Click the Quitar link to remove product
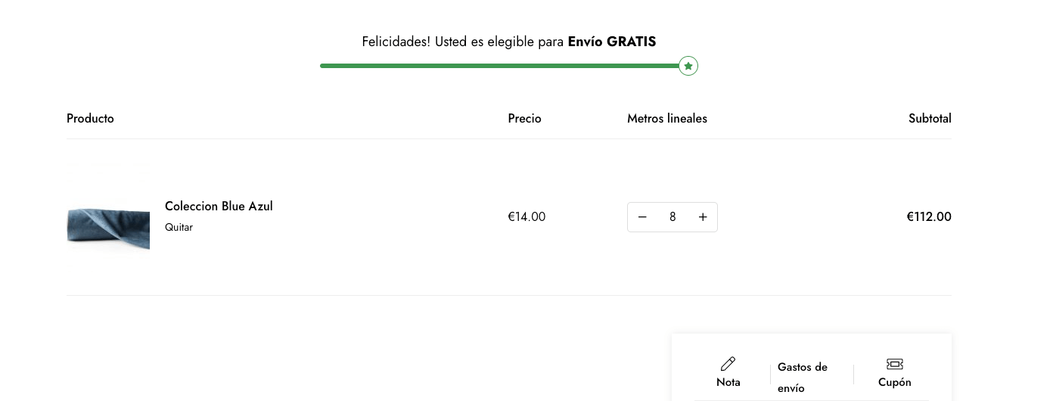This screenshot has height=401, width=1053. 179,227
